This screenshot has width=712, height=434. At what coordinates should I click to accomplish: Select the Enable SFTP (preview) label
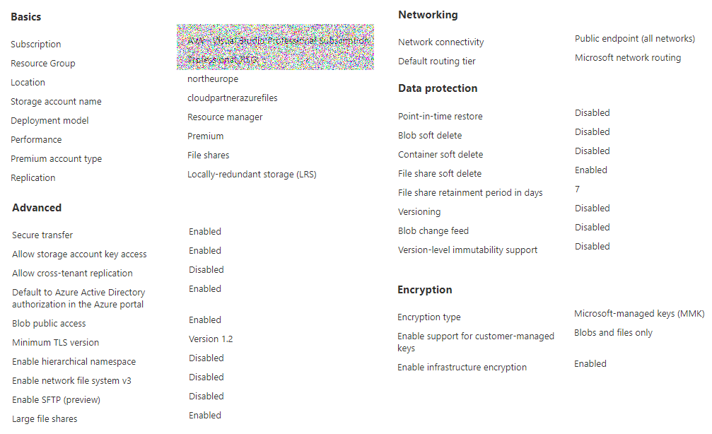[x=57, y=400]
